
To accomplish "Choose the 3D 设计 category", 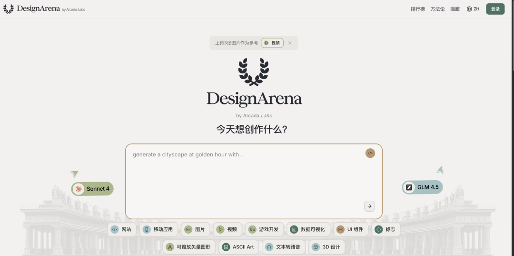I will pos(326,247).
